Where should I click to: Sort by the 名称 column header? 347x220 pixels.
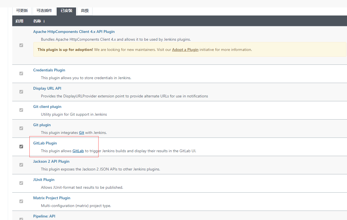tap(39, 21)
